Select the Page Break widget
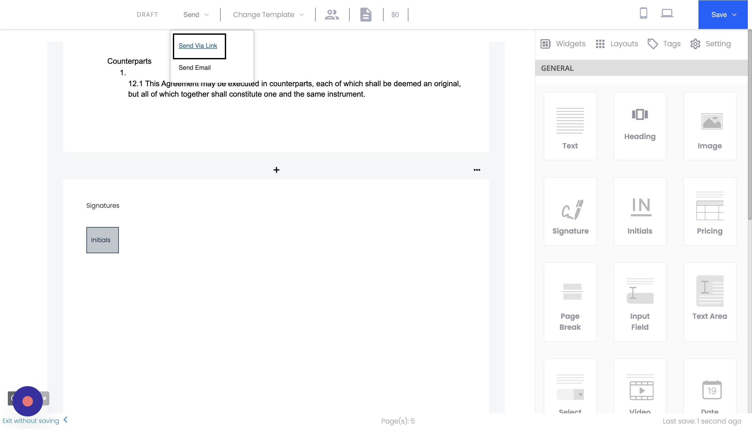Viewport: 752px width, 429px height. (x=570, y=302)
